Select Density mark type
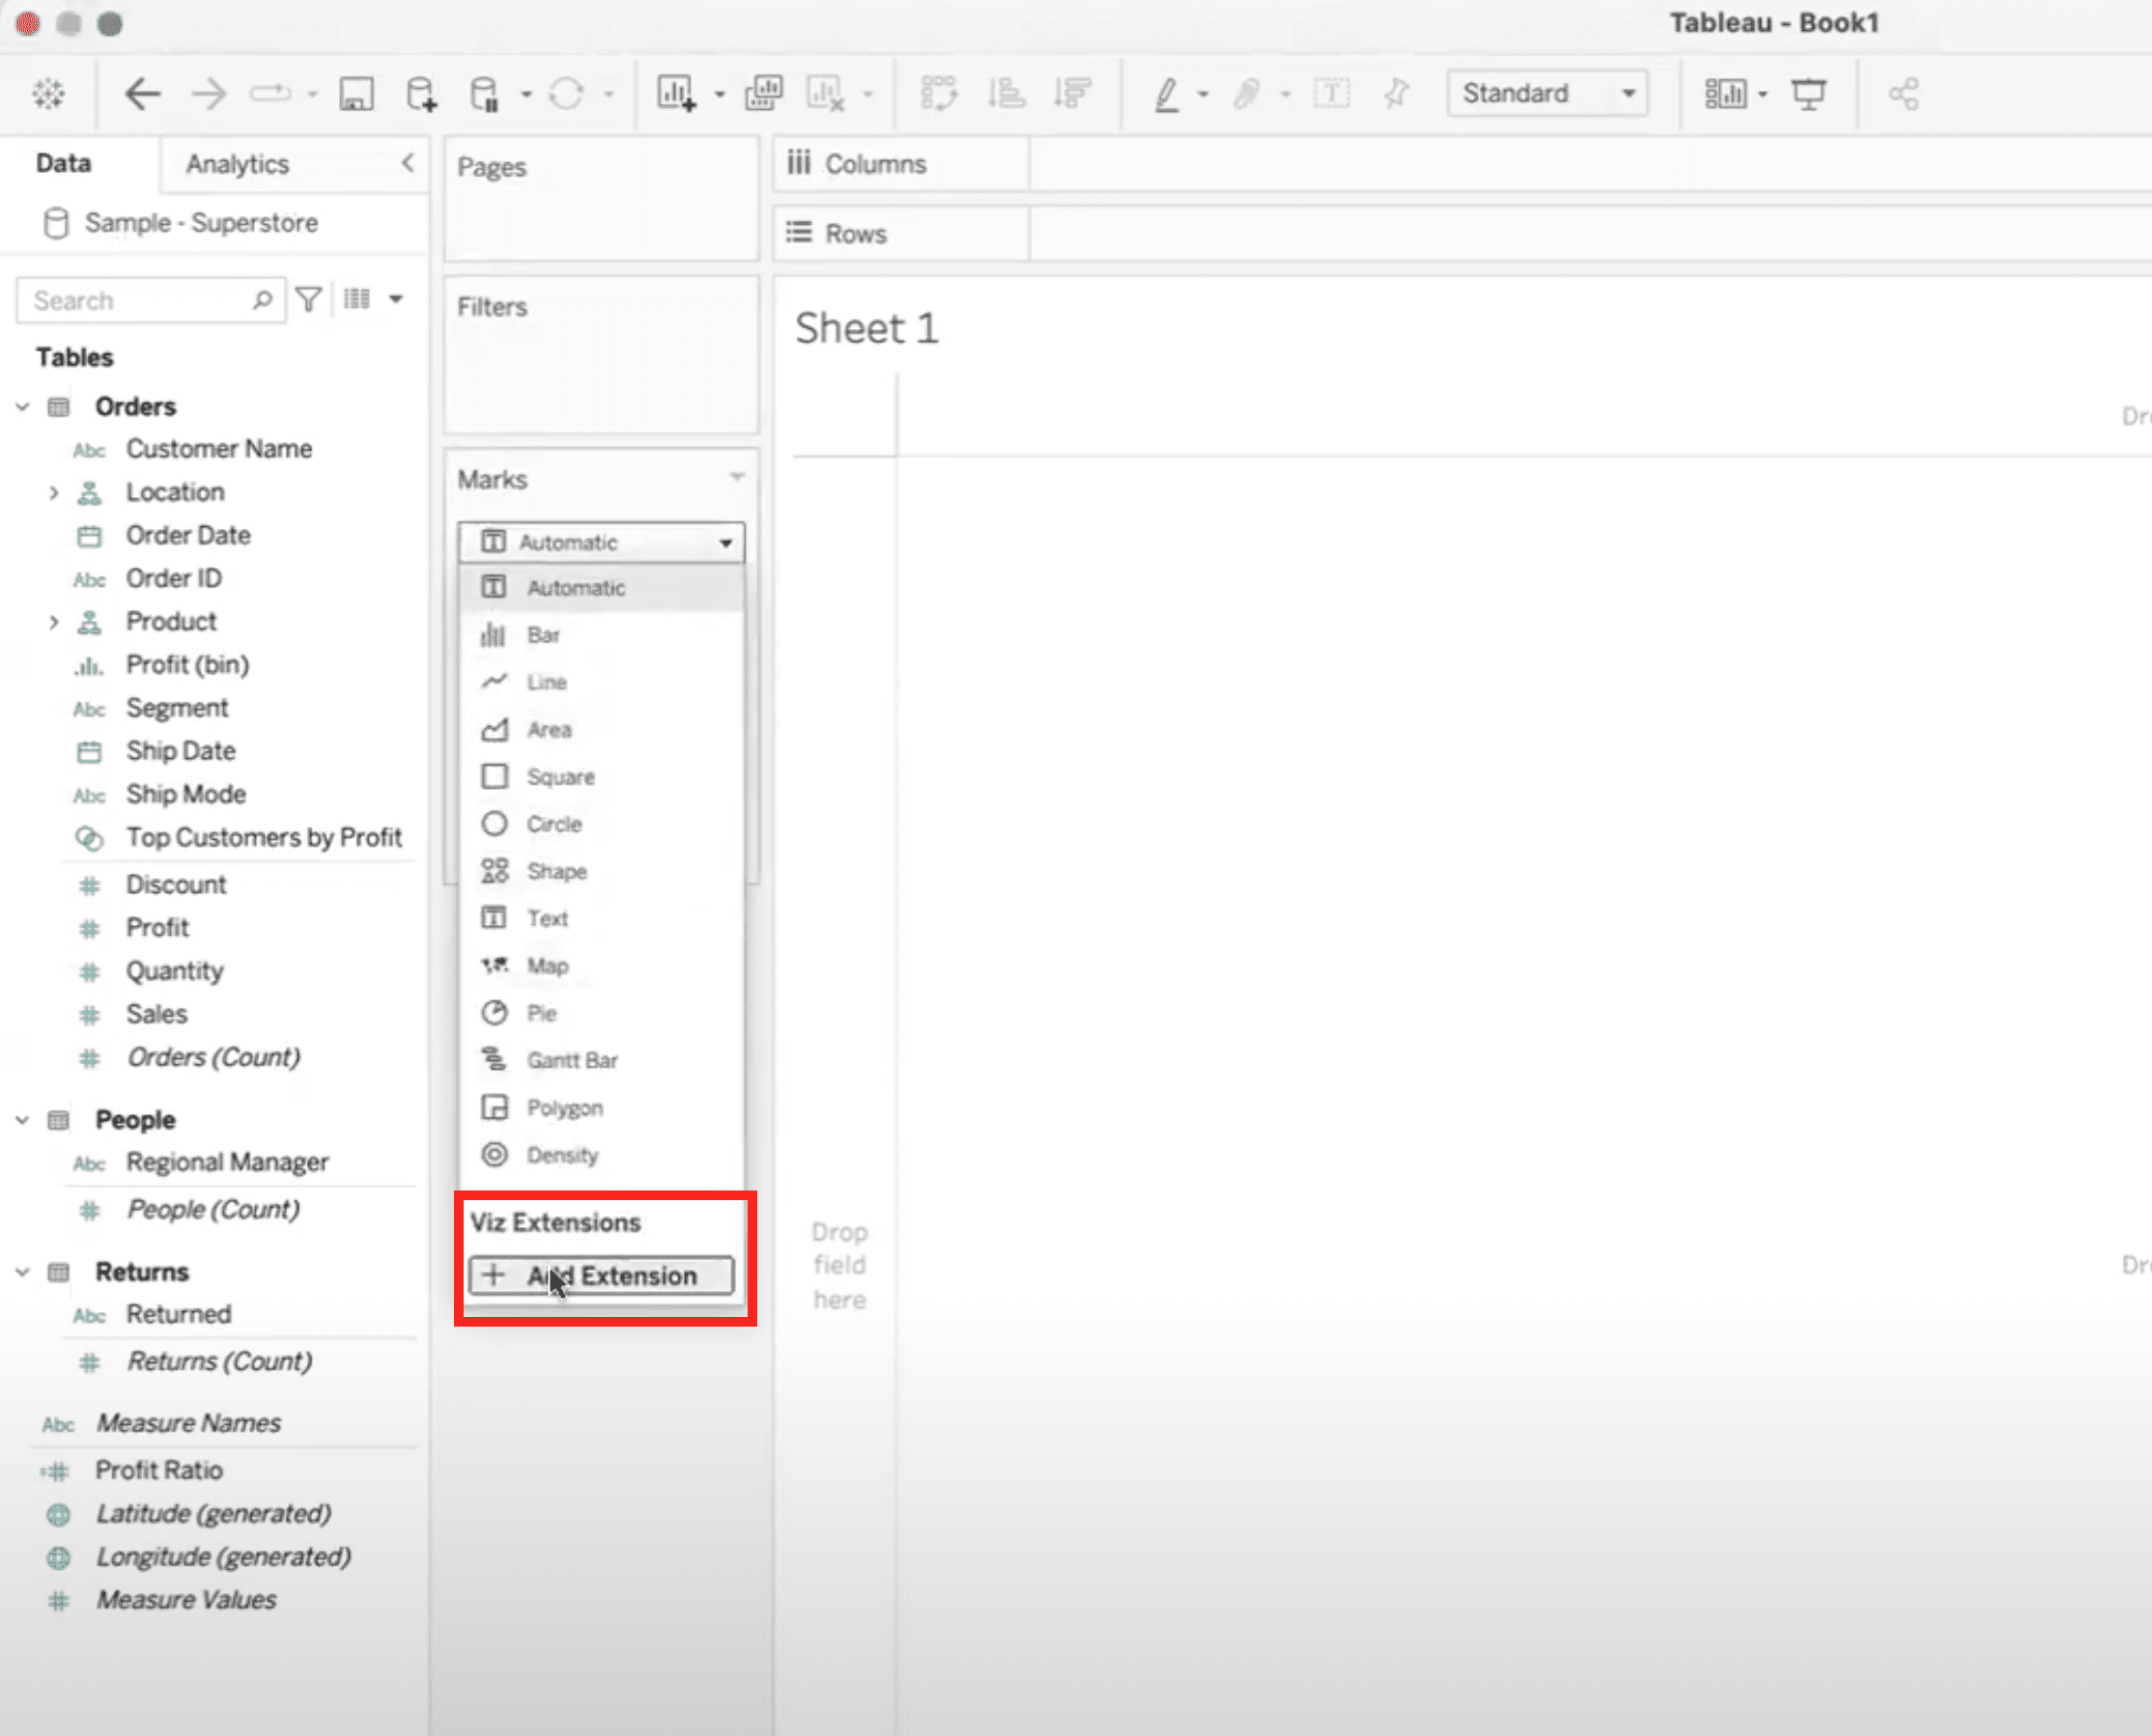The image size is (2152, 1736). 602,1155
